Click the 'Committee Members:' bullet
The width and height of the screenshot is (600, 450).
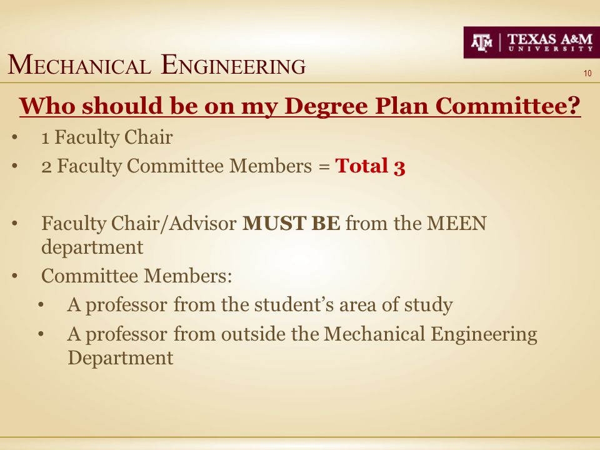tap(137, 276)
